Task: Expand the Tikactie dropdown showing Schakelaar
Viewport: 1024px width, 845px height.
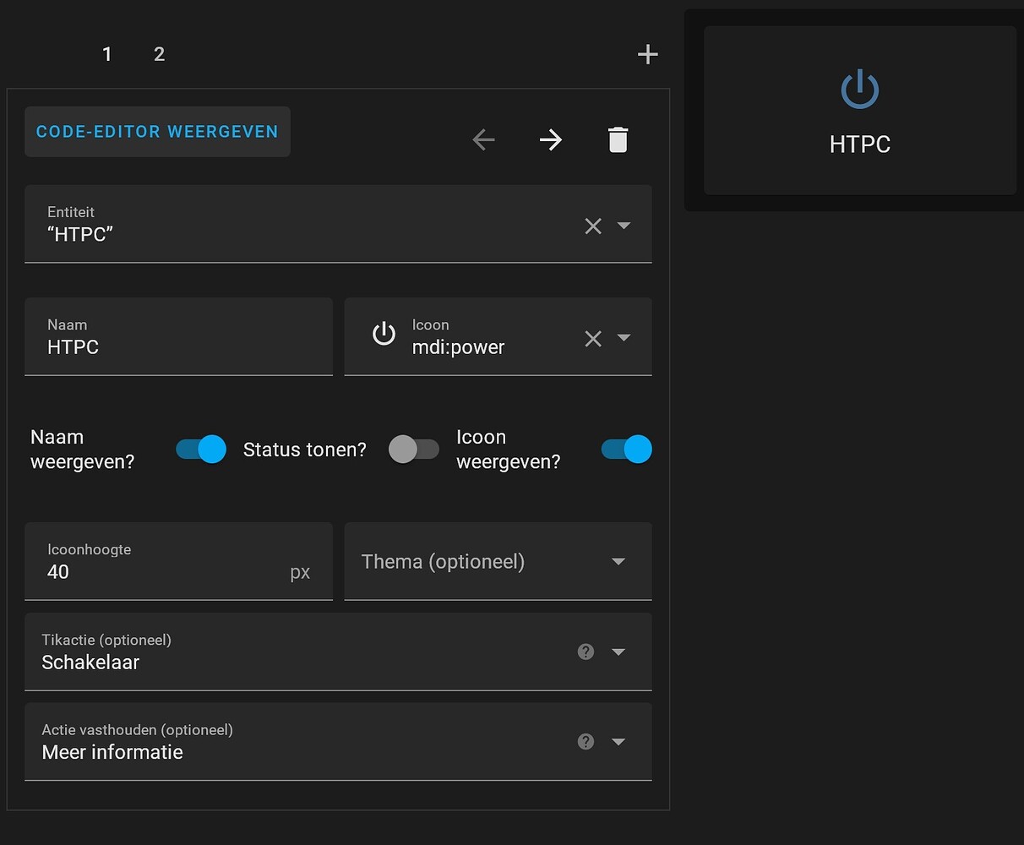Action: click(x=618, y=651)
